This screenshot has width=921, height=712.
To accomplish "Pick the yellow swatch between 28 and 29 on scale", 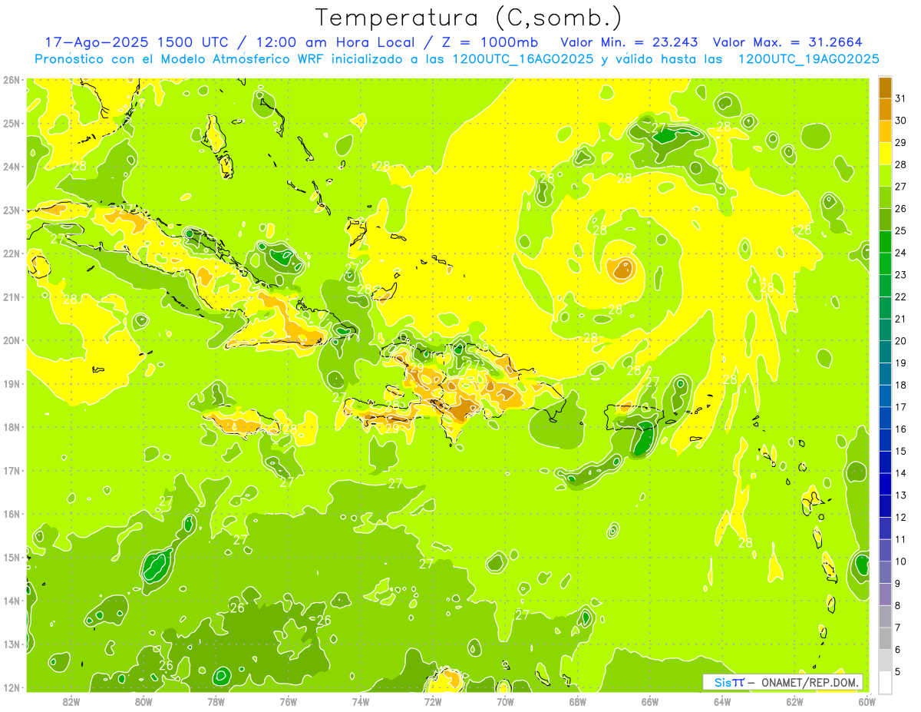I will 885,154.
